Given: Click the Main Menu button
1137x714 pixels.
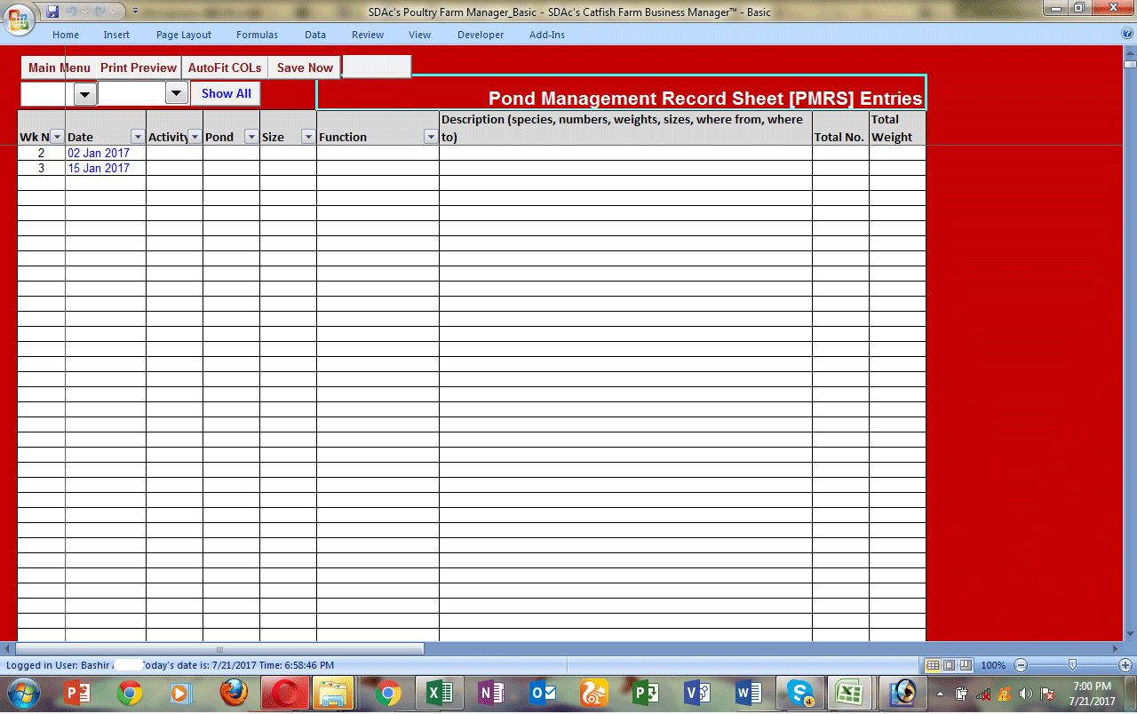Looking at the screenshot, I should coord(59,67).
